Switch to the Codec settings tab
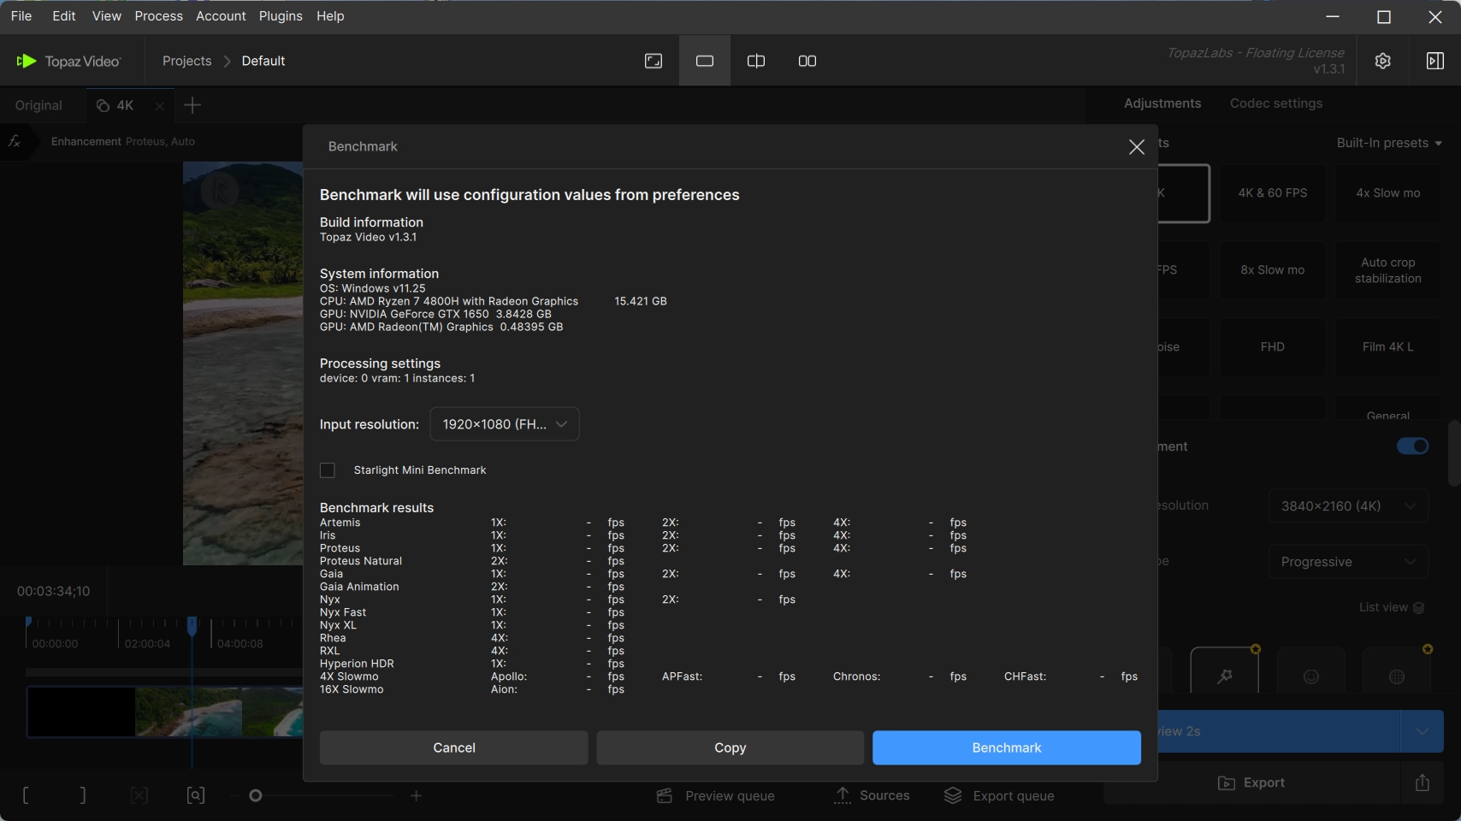Screen dimensions: 1461x821 click(1275, 103)
